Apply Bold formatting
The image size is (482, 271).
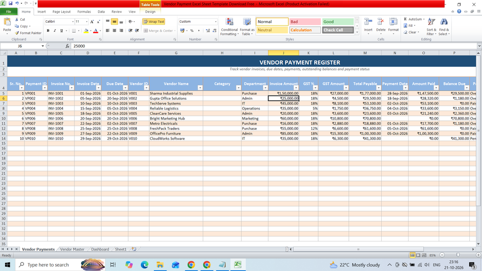pos(48,31)
